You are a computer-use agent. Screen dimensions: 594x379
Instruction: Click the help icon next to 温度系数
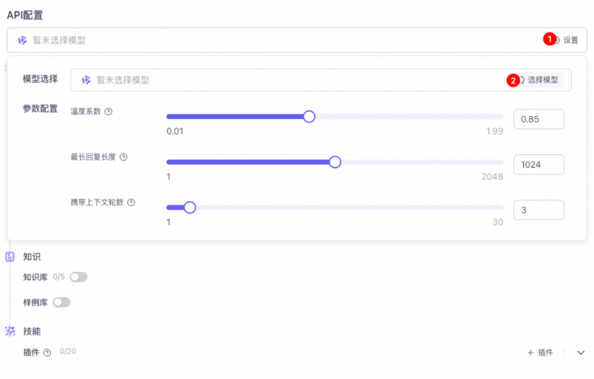pyautogui.click(x=109, y=112)
